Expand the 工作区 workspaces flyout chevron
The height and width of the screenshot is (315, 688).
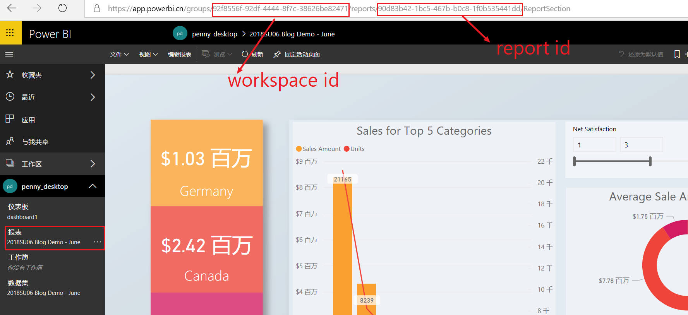click(93, 164)
